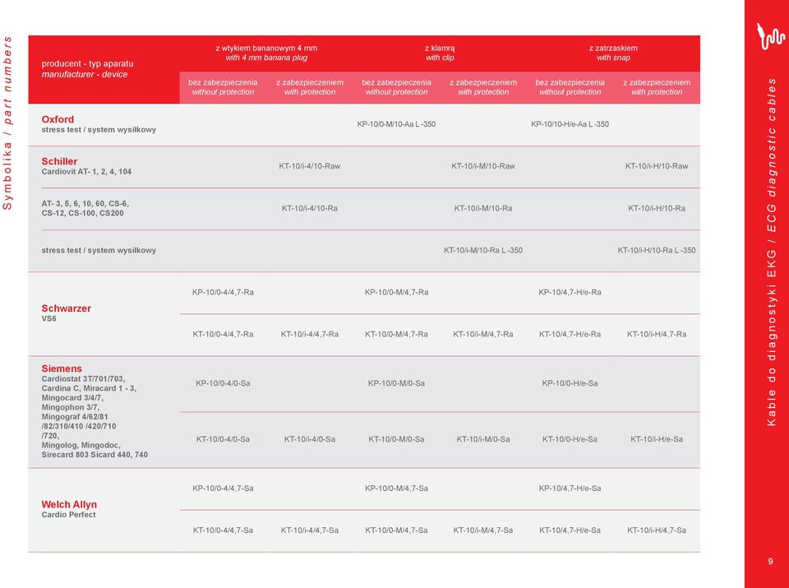Click part number KT-10/i-H/10-Raw
This screenshot has width=789, height=588.
tap(657, 166)
